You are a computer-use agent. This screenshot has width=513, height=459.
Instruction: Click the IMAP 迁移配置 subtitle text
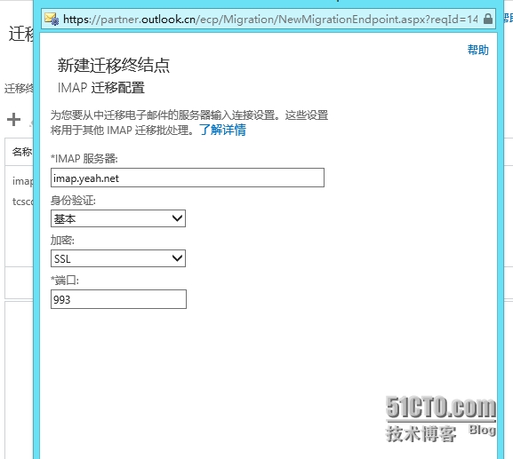coord(101,88)
